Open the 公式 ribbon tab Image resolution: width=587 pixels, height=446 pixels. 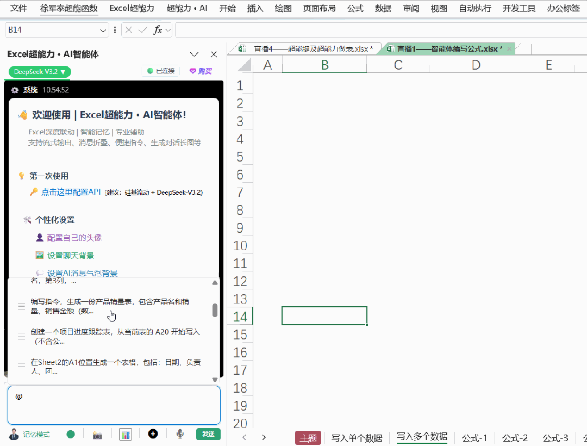click(x=355, y=8)
